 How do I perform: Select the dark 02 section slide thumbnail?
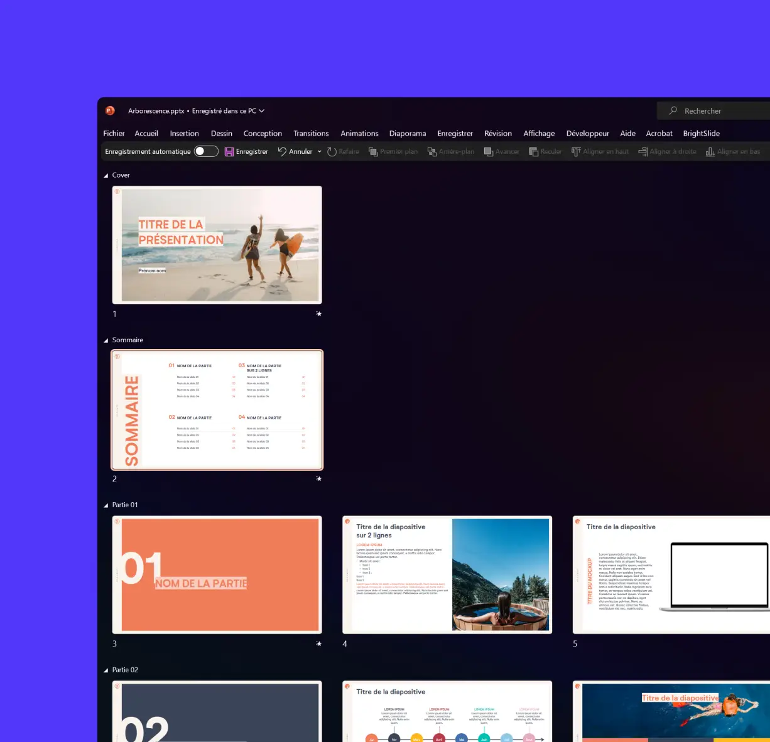[217, 711]
